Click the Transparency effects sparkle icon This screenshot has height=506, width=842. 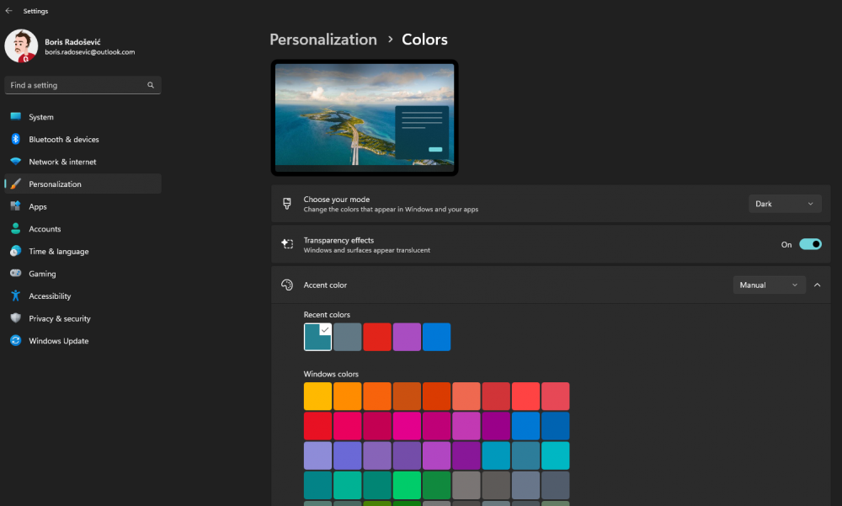pyautogui.click(x=287, y=244)
